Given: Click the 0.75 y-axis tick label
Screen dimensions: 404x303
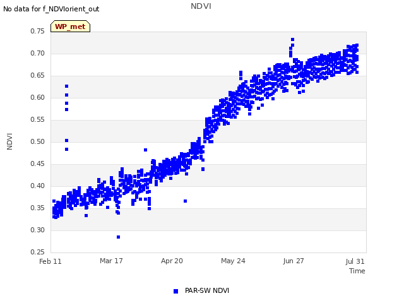Looking at the screenshot, I should coord(37,31).
